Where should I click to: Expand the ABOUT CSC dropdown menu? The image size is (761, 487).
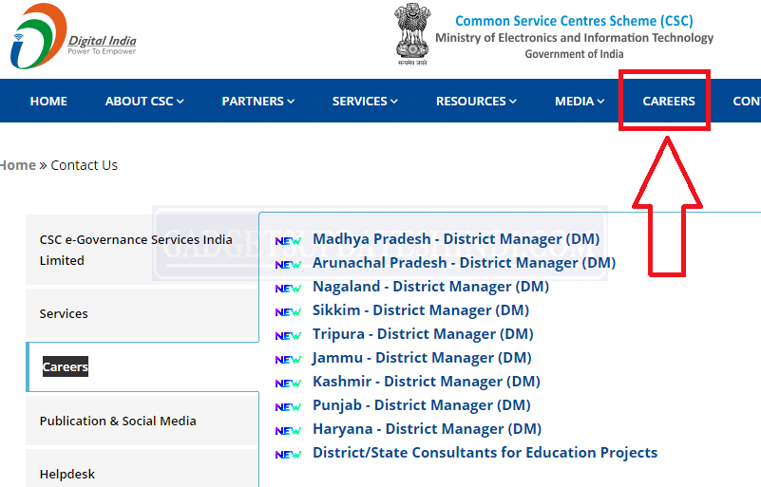point(144,101)
